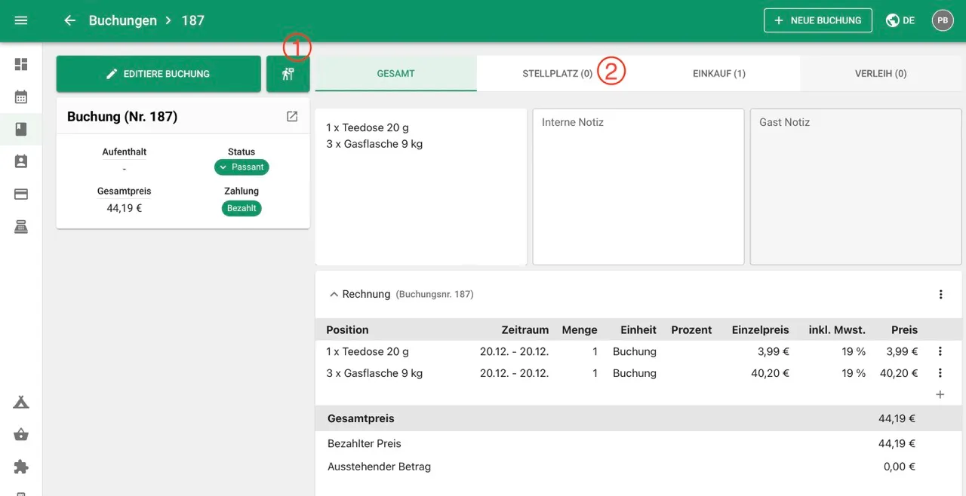The image size is (966, 496).
Task: Open the puzzle-piece extensions icon in sidebar
Action: point(21,467)
